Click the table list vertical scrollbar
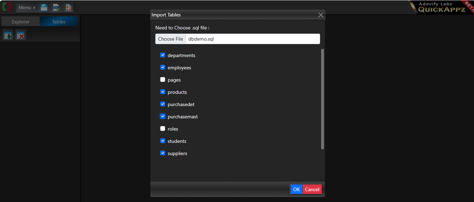This screenshot has height=202, width=474. 323,99
